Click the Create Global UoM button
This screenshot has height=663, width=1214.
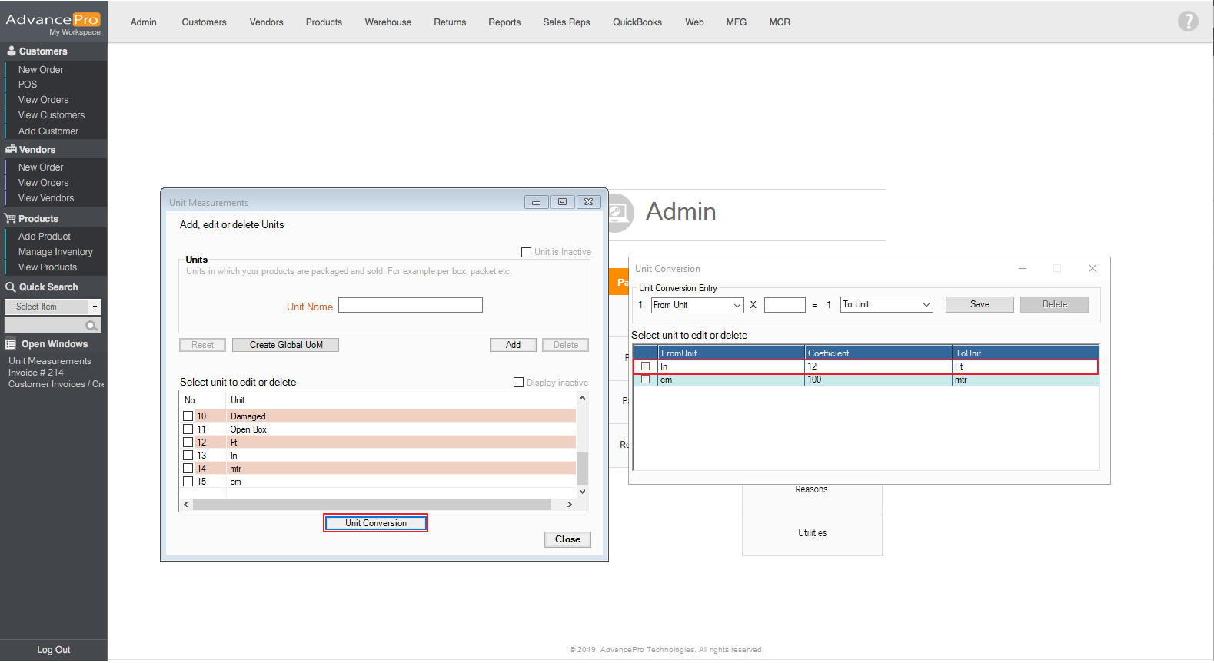285,345
